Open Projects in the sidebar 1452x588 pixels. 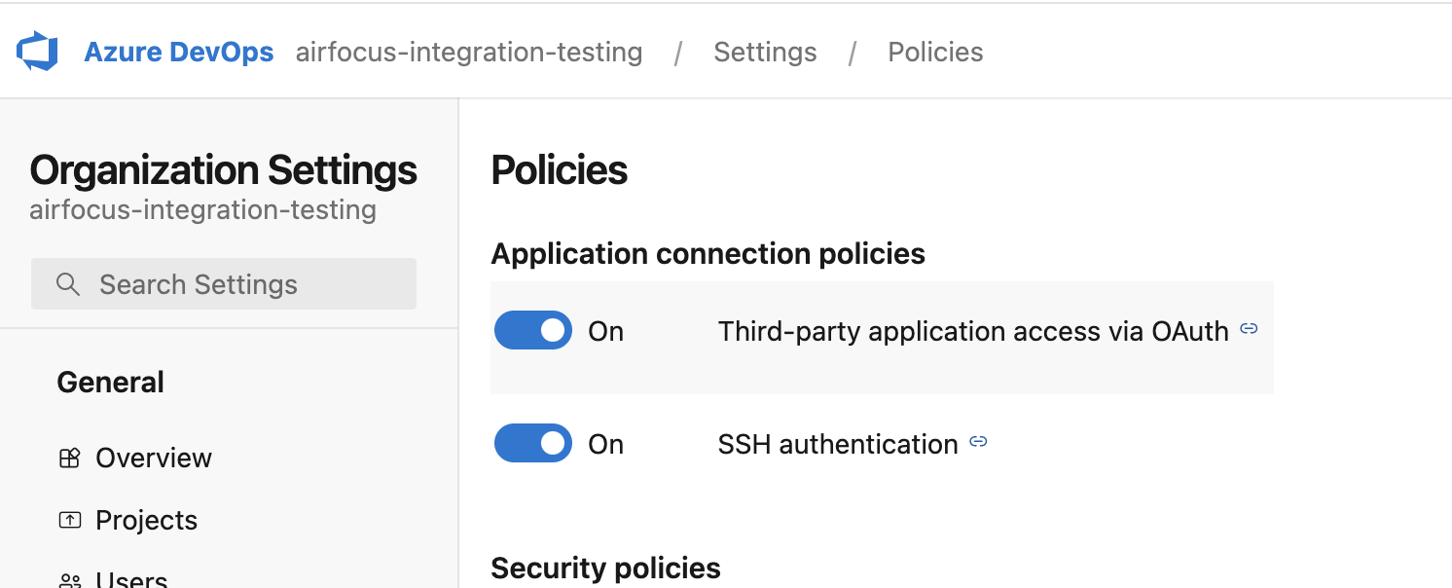146,520
